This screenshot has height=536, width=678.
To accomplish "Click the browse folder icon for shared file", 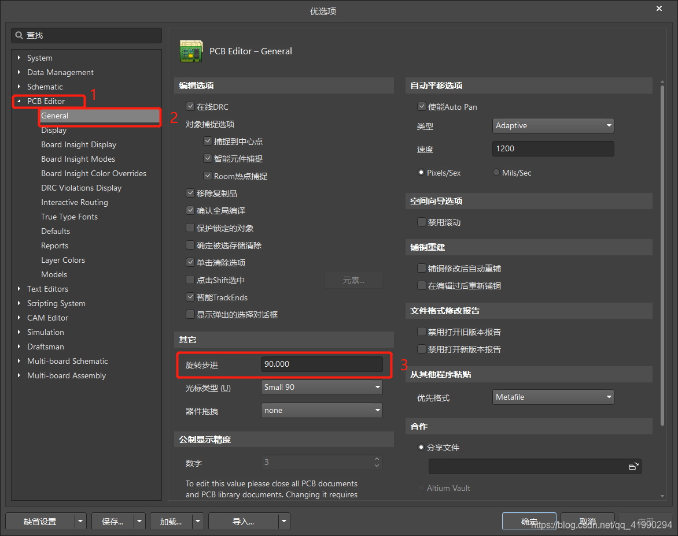I will click(634, 466).
